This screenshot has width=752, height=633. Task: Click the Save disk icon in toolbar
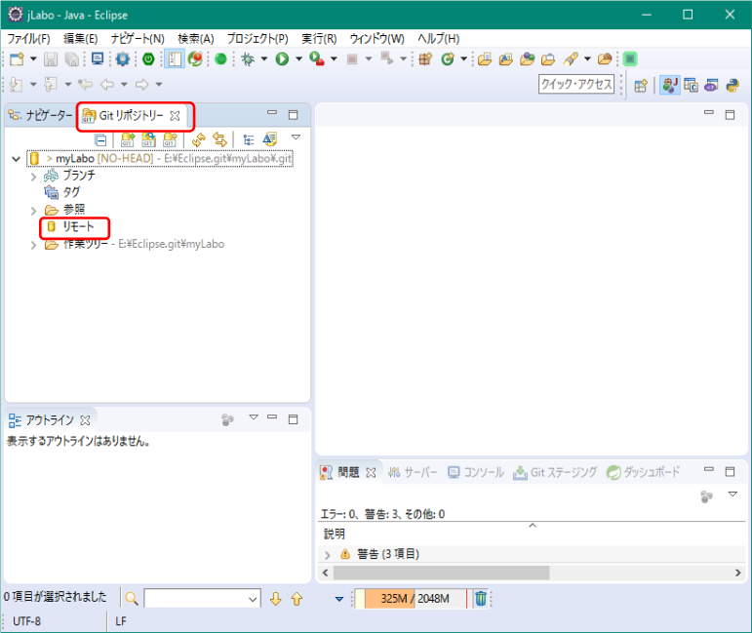click(51, 59)
